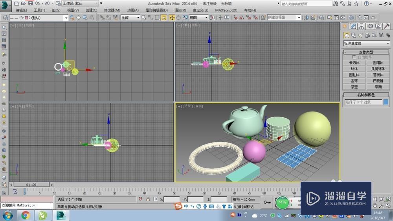Click the Open File folder icon
This screenshot has width=393, height=221.
[23, 4]
